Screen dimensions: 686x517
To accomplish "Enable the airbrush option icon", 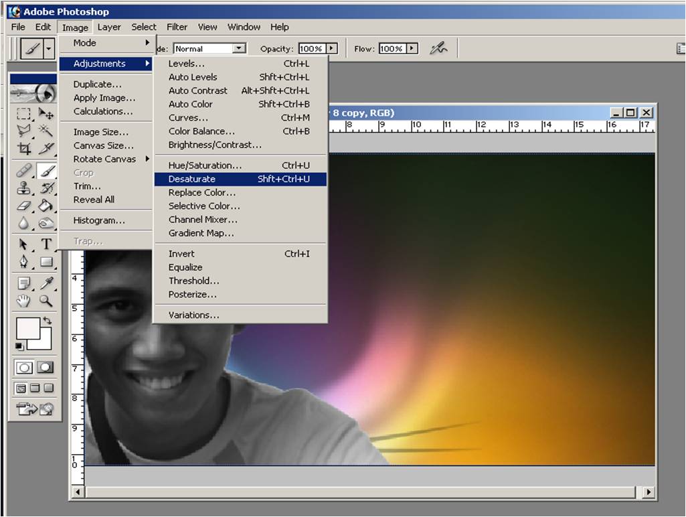I will pos(438,48).
